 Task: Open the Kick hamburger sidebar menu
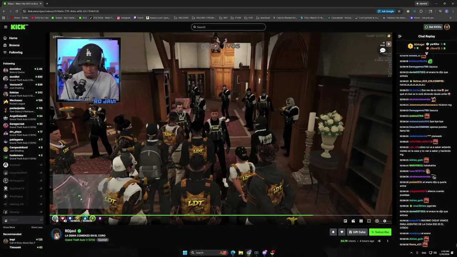click(x=5, y=27)
